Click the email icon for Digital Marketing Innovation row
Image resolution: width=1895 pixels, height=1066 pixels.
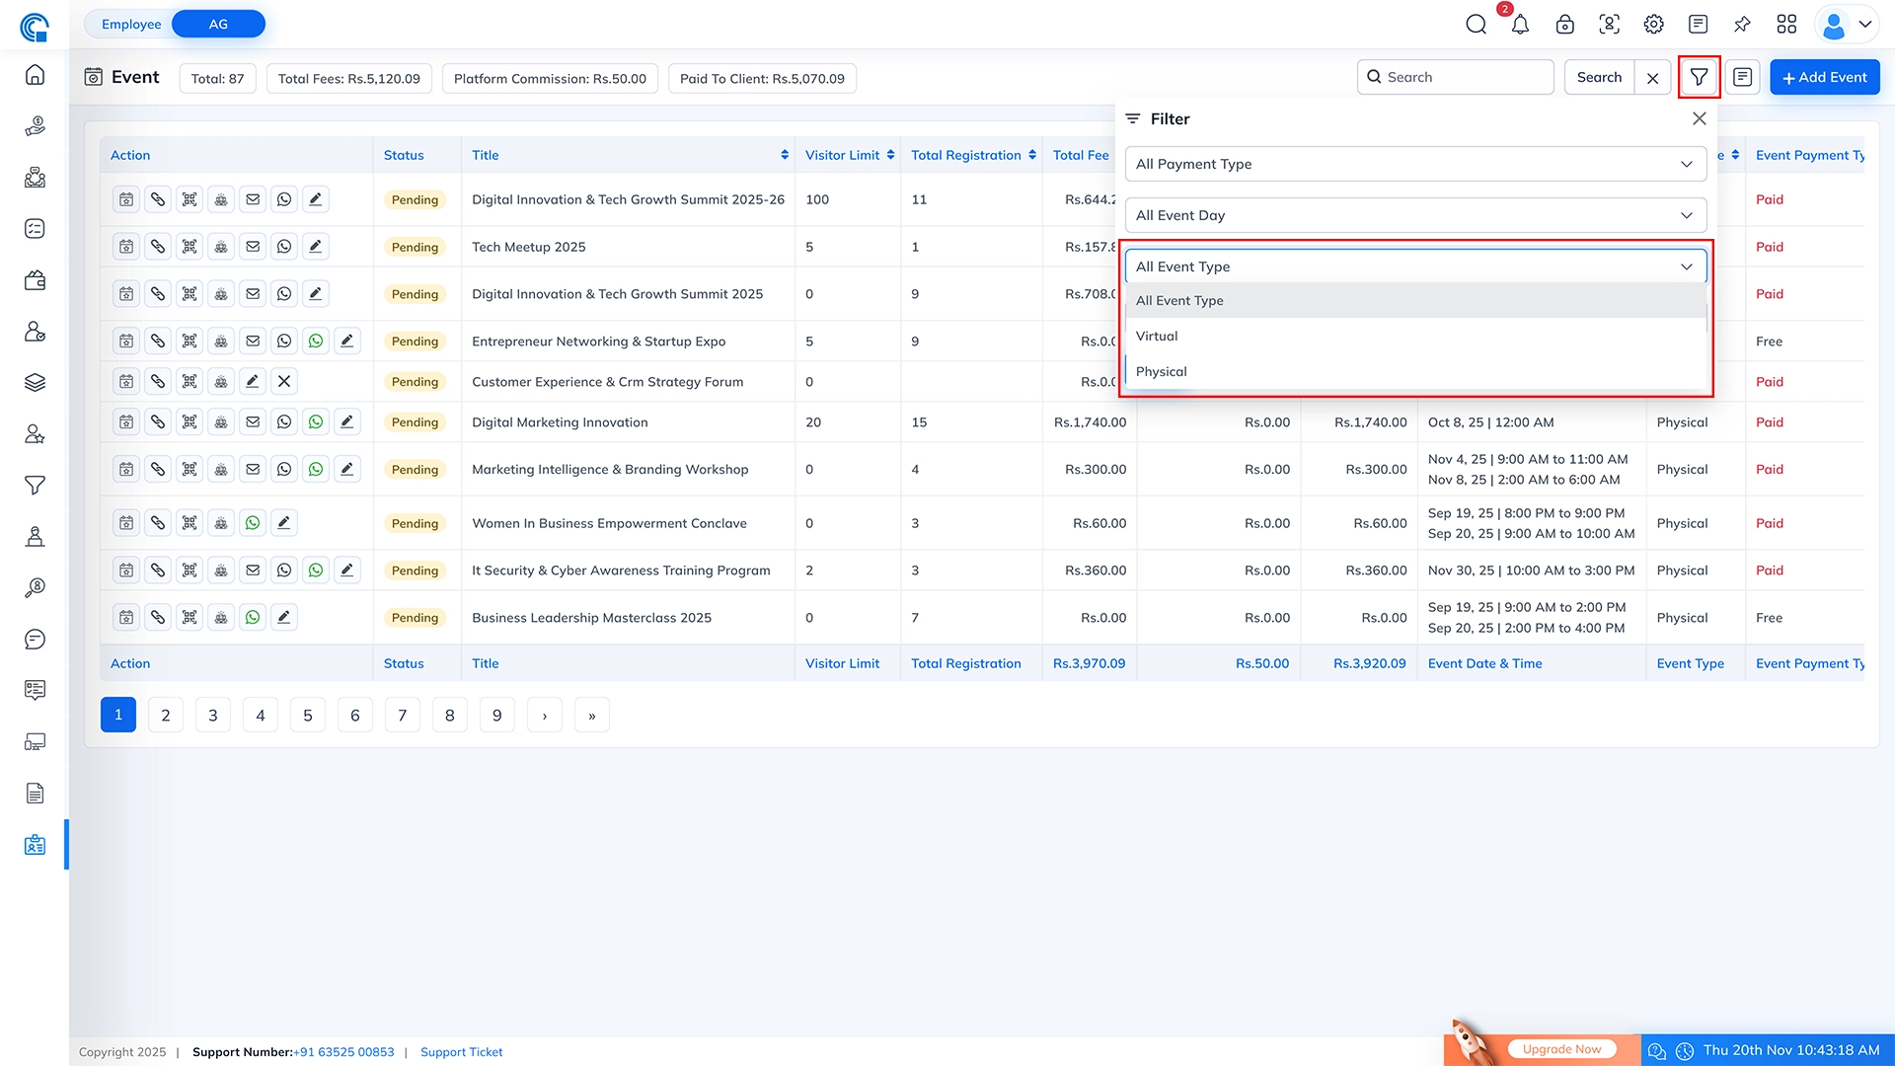point(253,422)
